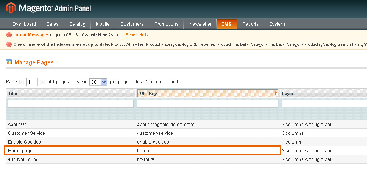The width and height of the screenshot is (367, 178).
Task: Open the System menu
Action: [277, 24]
